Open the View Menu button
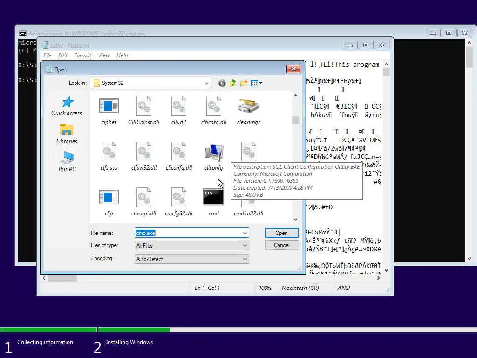This screenshot has height=358, width=477. pyautogui.click(x=257, y=83)
